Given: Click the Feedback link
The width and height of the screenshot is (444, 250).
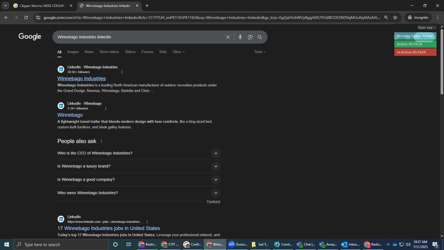Looking at the screenshot, I should 214,202.
